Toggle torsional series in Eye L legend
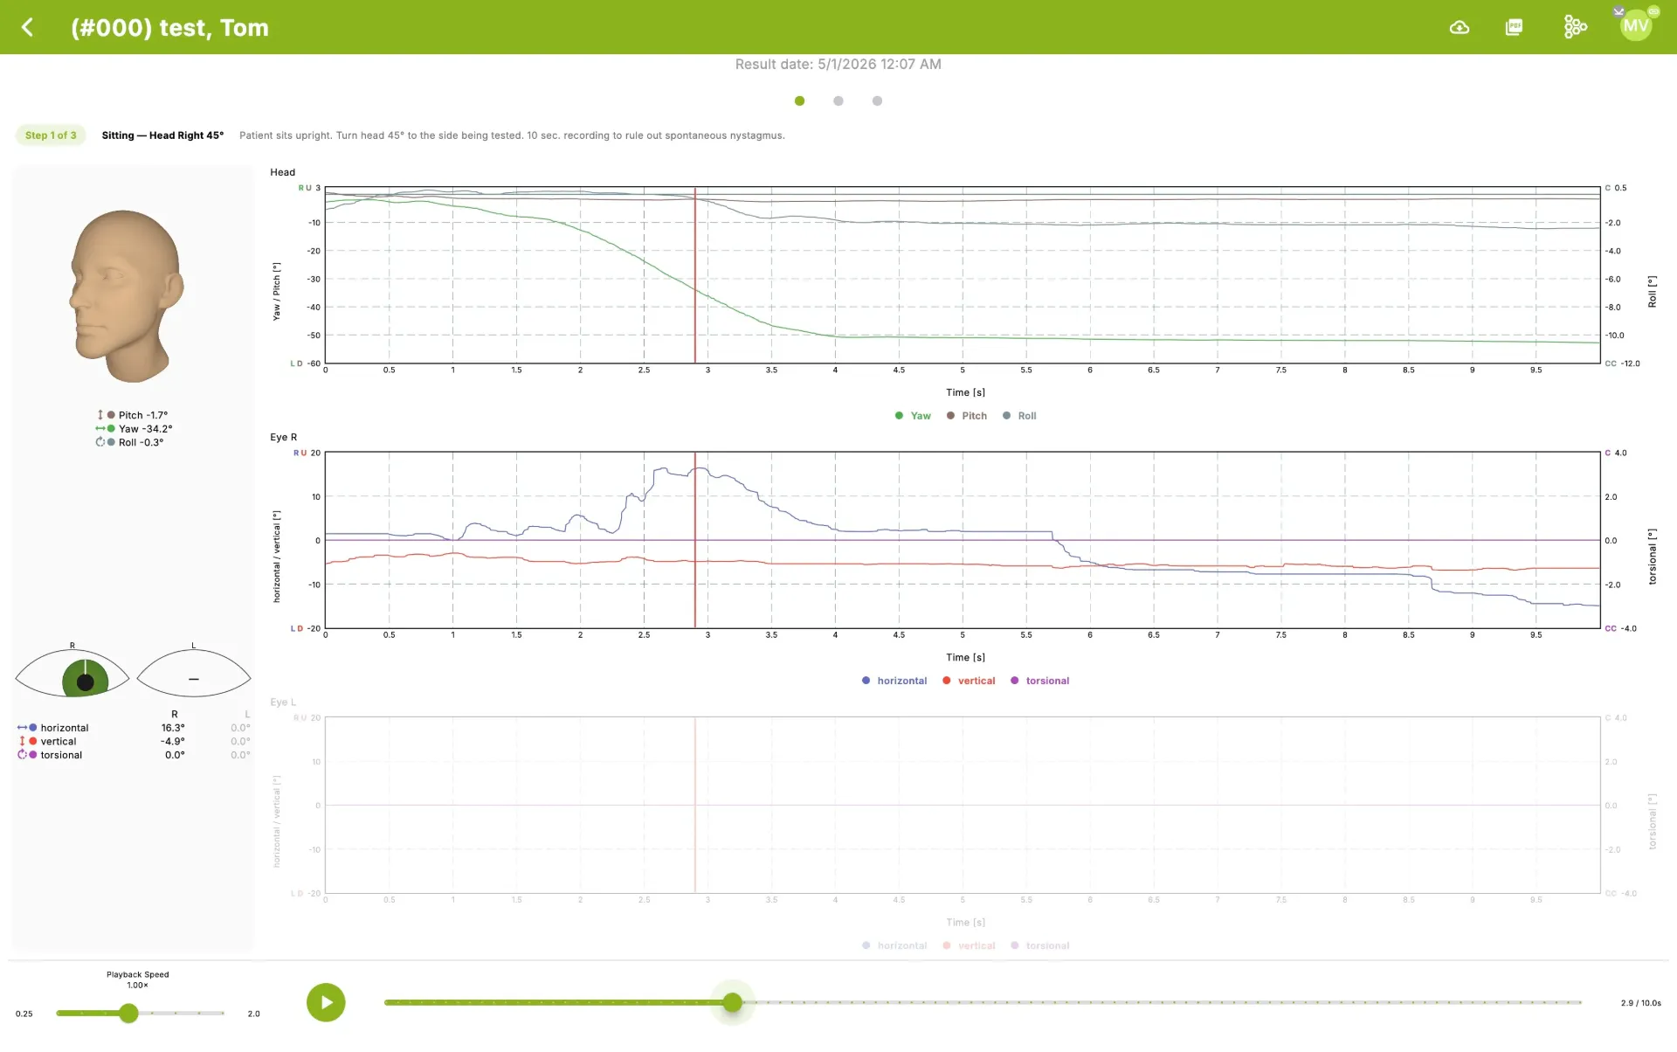1677x1052 pixels. [1039, 945]
